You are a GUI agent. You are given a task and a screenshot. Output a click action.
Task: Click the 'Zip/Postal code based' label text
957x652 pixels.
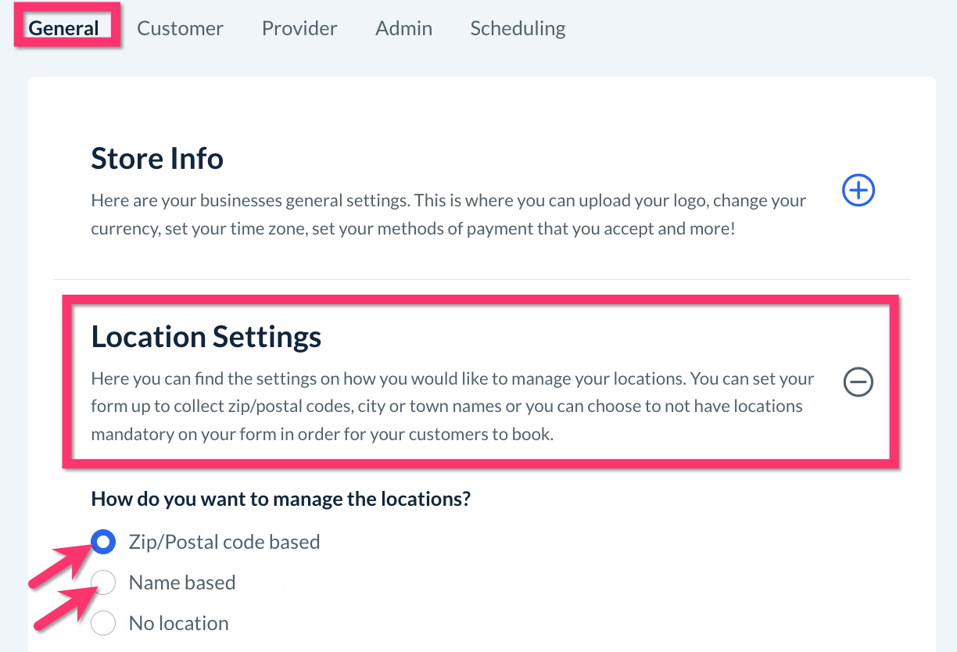(x=224, y=542)
